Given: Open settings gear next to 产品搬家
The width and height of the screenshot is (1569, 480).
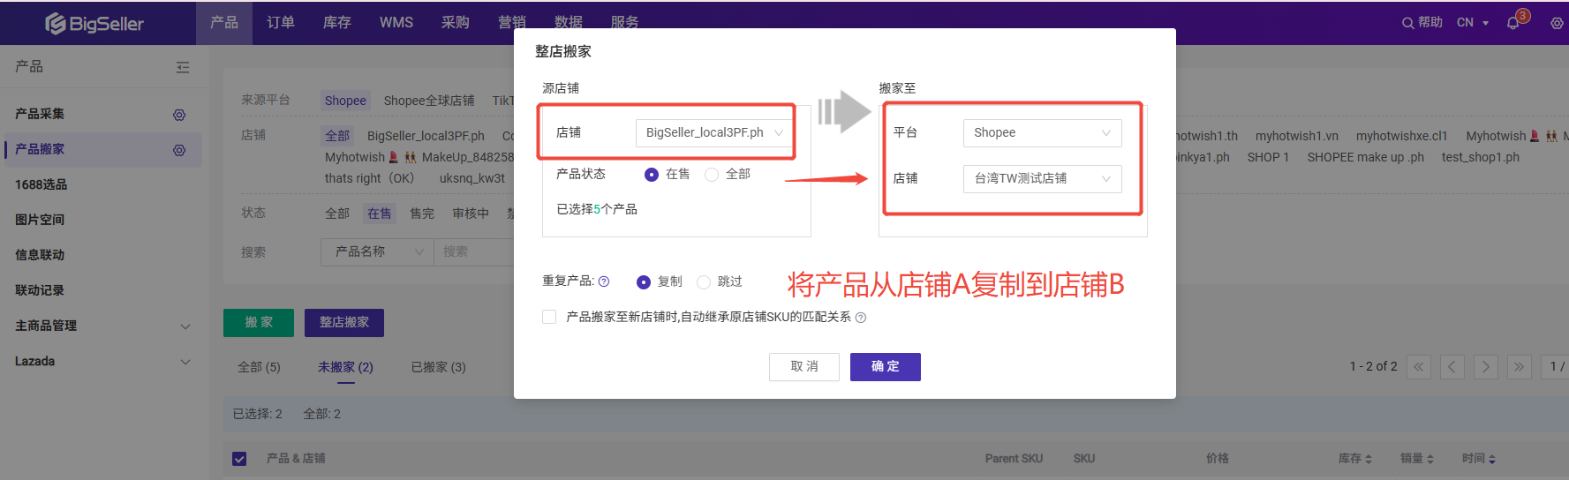Looking at the screenshot, I should [x=179, y=150].
